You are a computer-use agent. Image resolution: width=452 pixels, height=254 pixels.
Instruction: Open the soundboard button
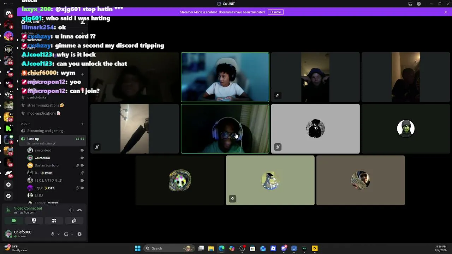pos(74,220)
